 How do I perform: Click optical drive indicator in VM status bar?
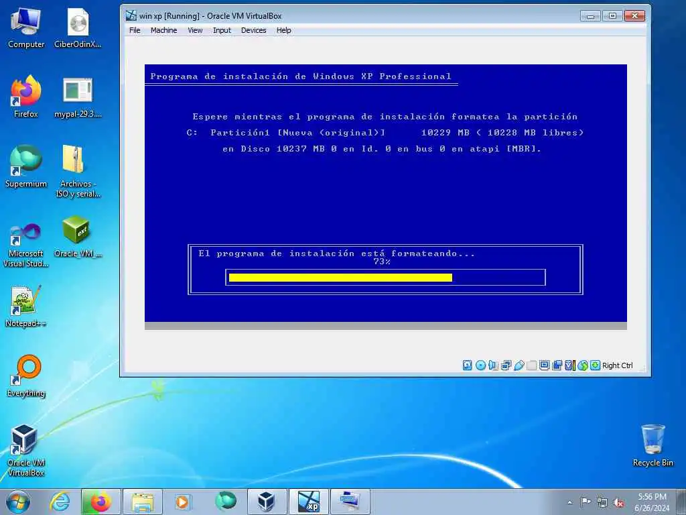click(x=480, y=365)
